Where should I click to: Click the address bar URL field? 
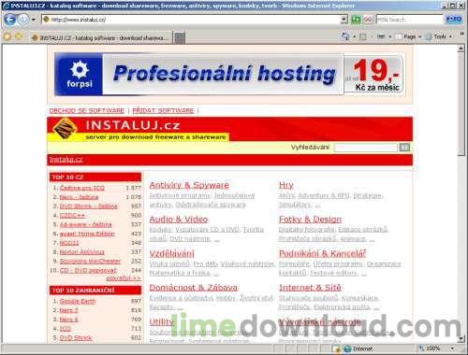tap(191, 20)
